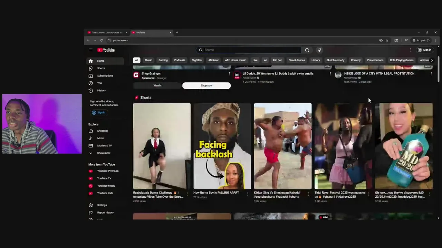Expand Show more under Explore
This screenshot has width=442, height=248.
[105, 153]
